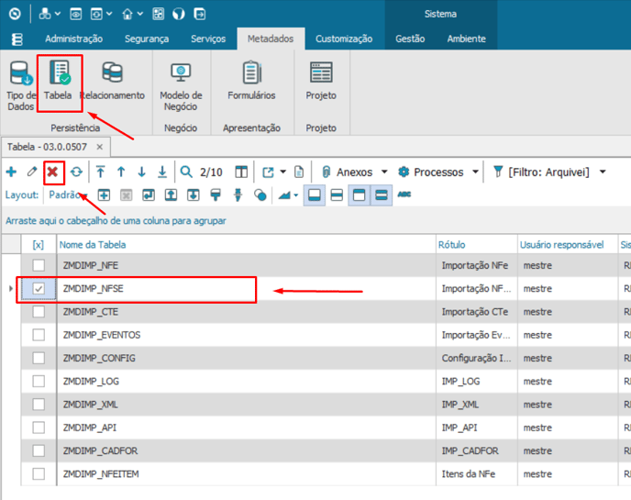Toggle the bottom panel view button
The height and width of the screenshot is (500, 631).
(x=315, y=194)
